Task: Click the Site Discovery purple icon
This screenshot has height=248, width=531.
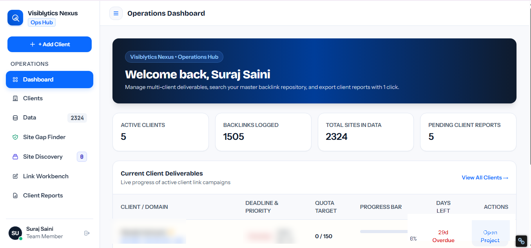Action: click(15, 157)
